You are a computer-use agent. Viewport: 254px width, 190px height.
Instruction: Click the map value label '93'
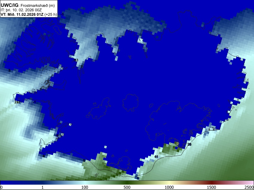pos(76,60)
